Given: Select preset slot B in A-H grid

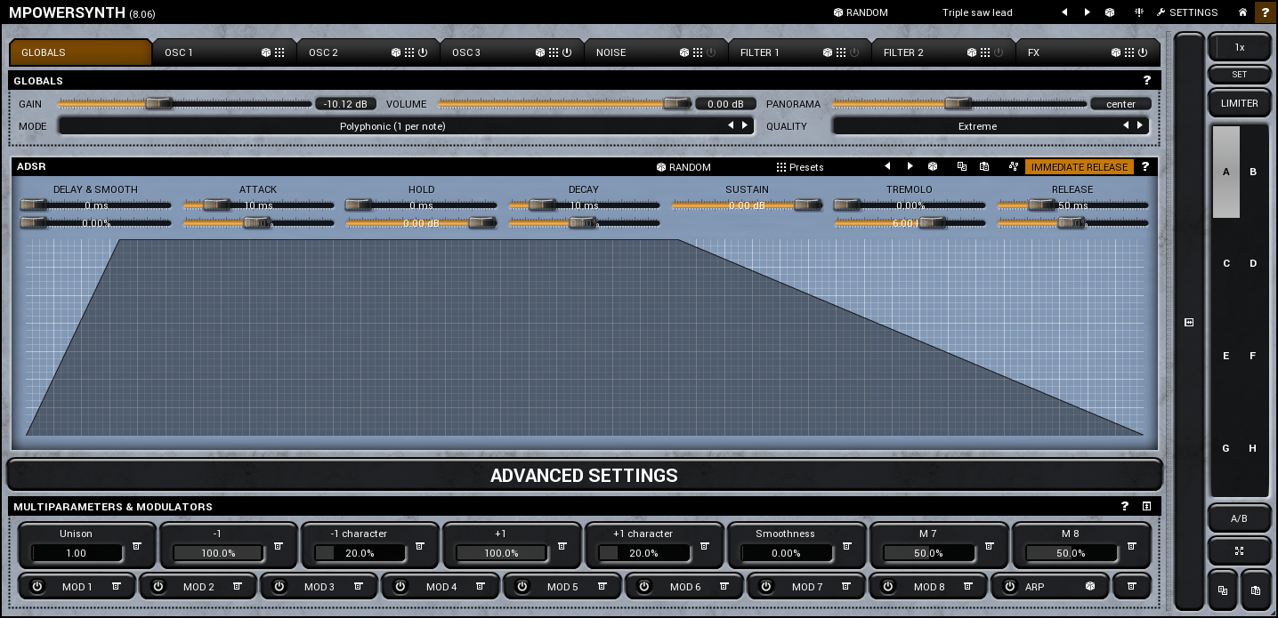Looking at the screenshot, I should [x=1253, y=172].
